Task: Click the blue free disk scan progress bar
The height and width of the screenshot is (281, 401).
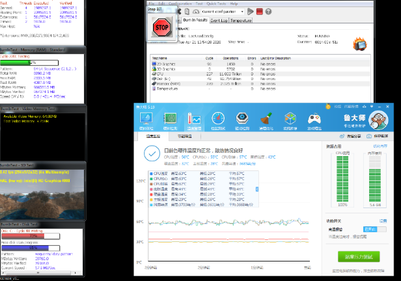Action: (x=31, y=248)
